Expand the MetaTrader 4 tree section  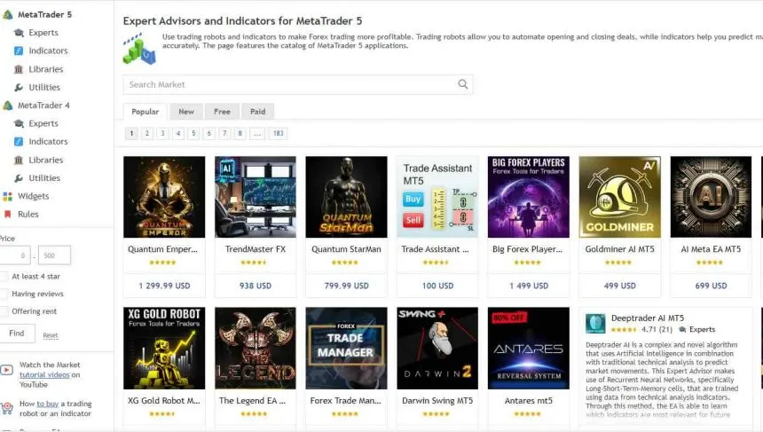coord(7,106)
